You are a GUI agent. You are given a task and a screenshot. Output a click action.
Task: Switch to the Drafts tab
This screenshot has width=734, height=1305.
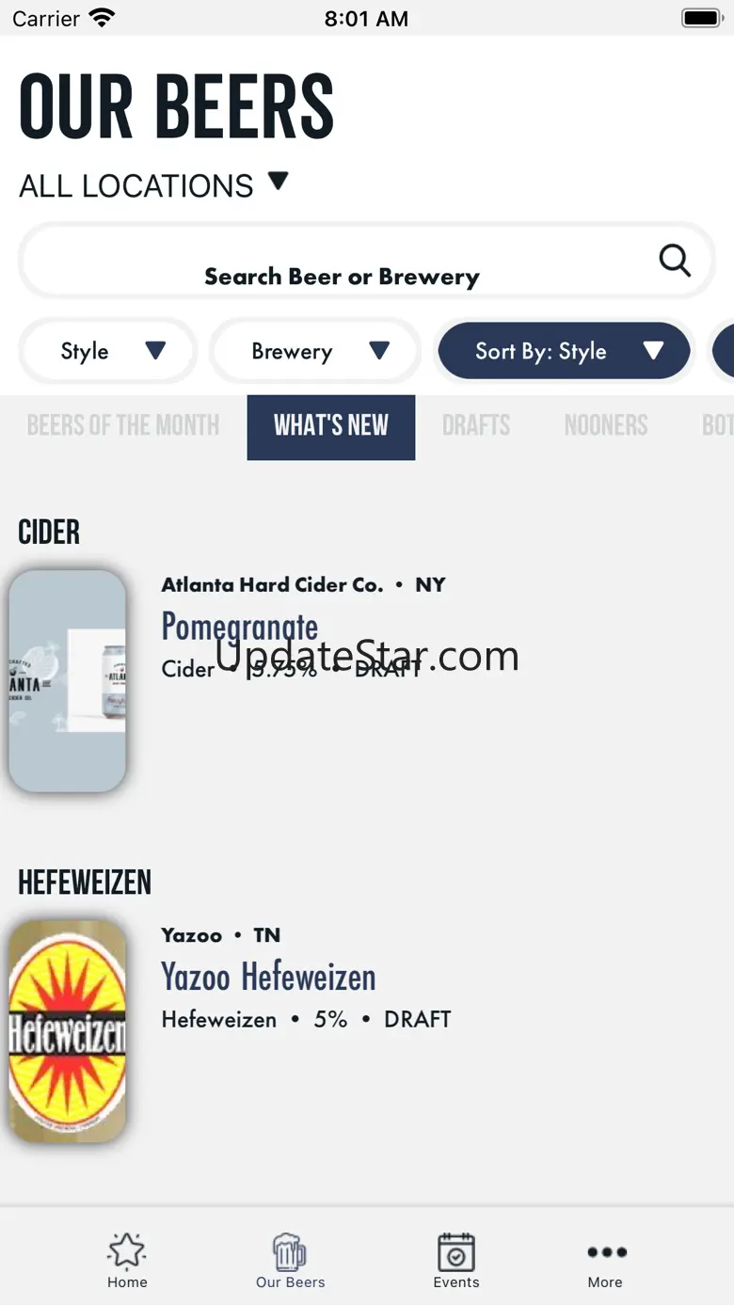pyautogui.click(x=476, y=426)
